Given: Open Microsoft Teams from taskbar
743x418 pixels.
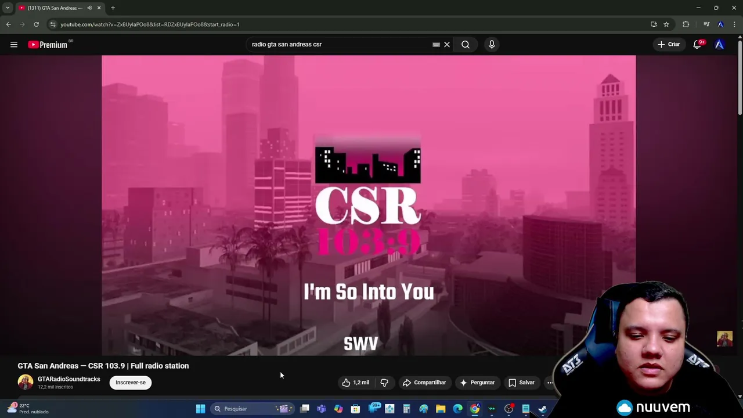Looking at the screenshot, I should pyautogui.click(x=322, y=409).
